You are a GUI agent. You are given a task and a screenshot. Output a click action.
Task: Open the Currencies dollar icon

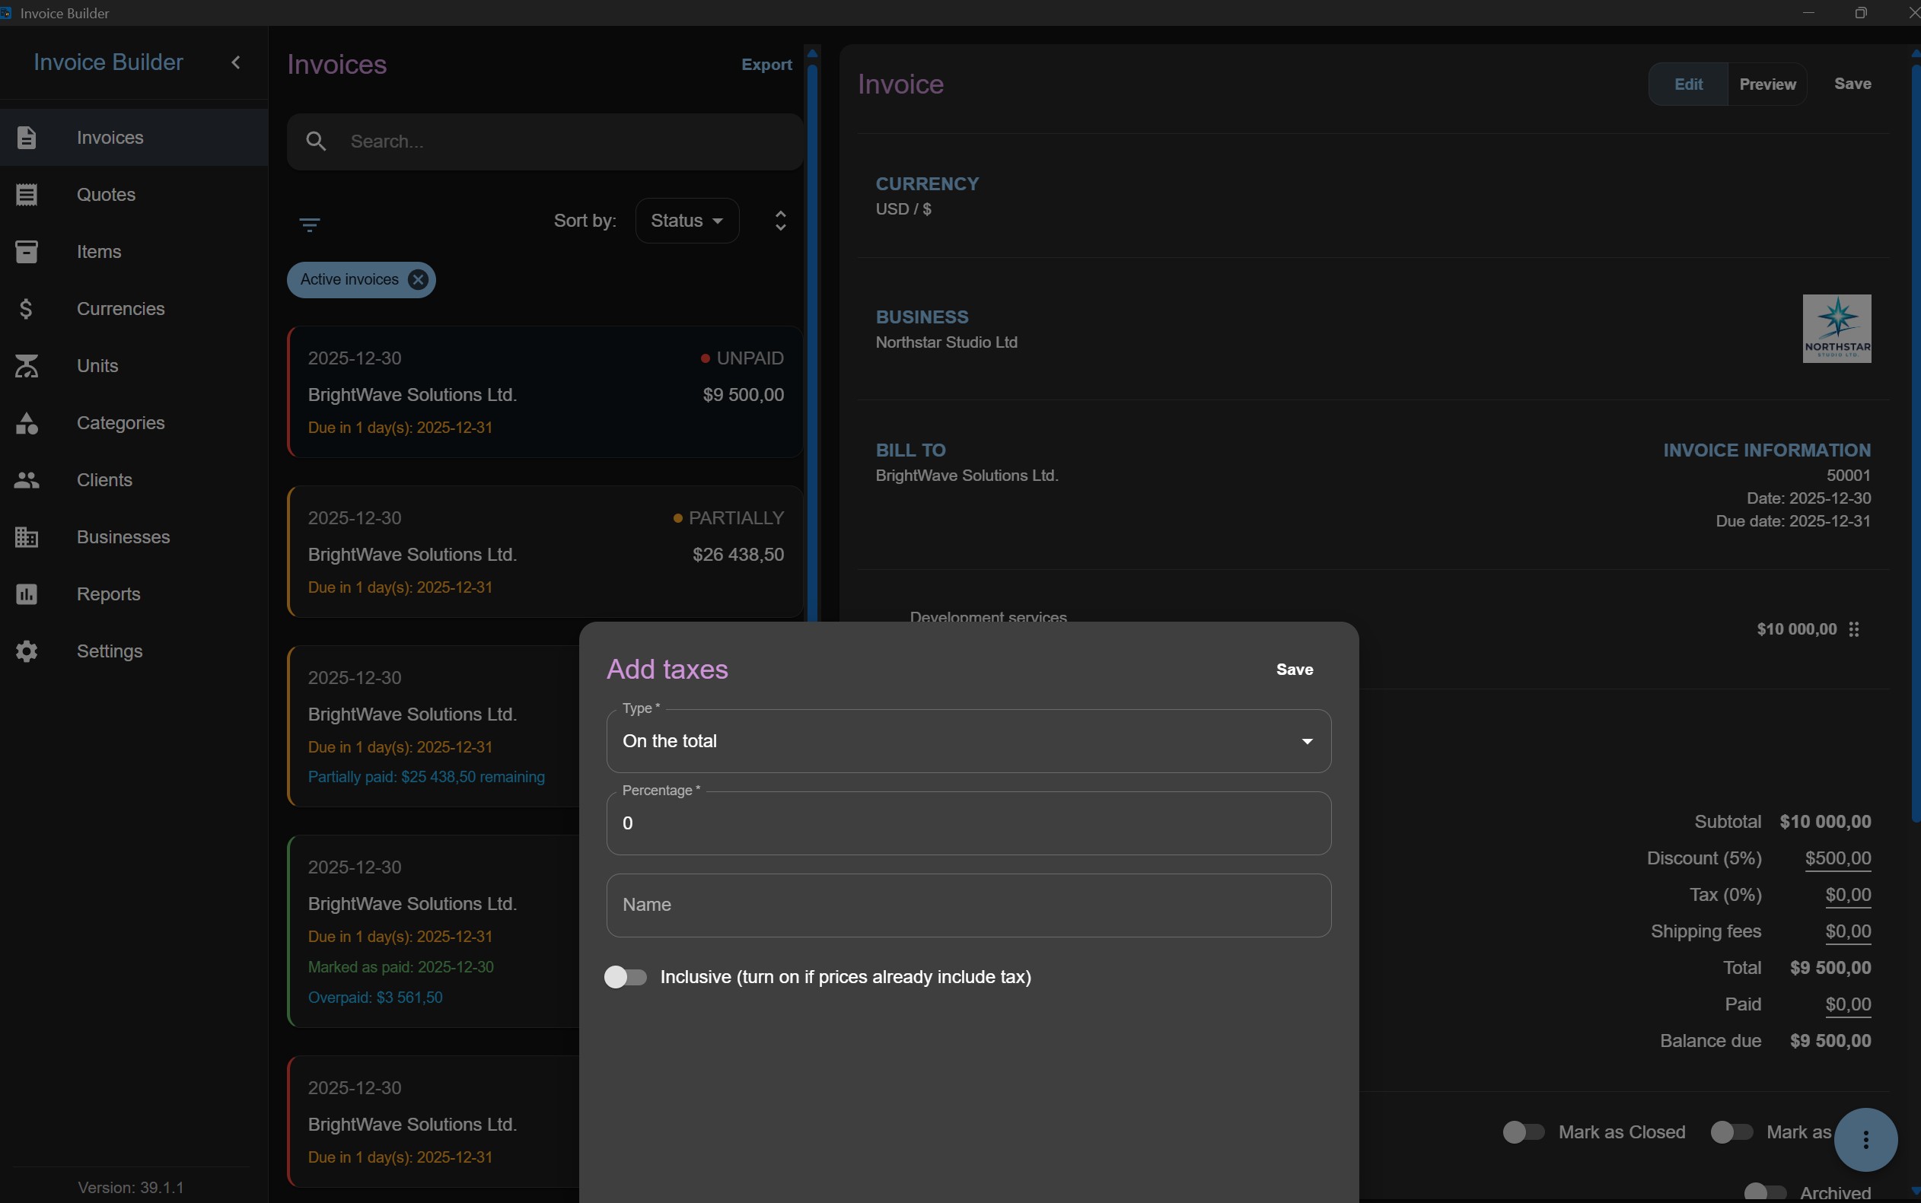[27, 309]
